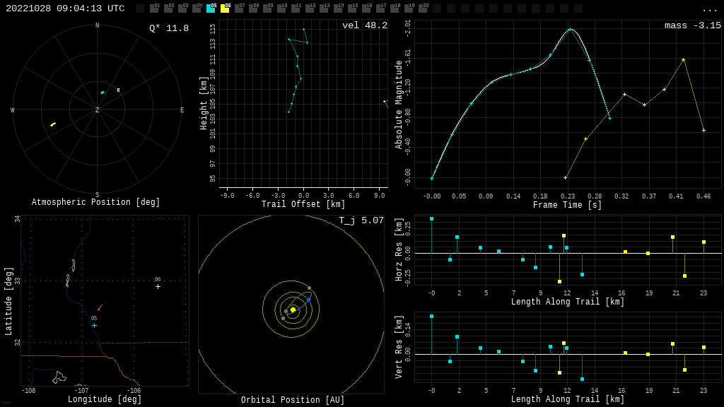
Task: Click the orange meteor track on the map
Action: (100, 307)
